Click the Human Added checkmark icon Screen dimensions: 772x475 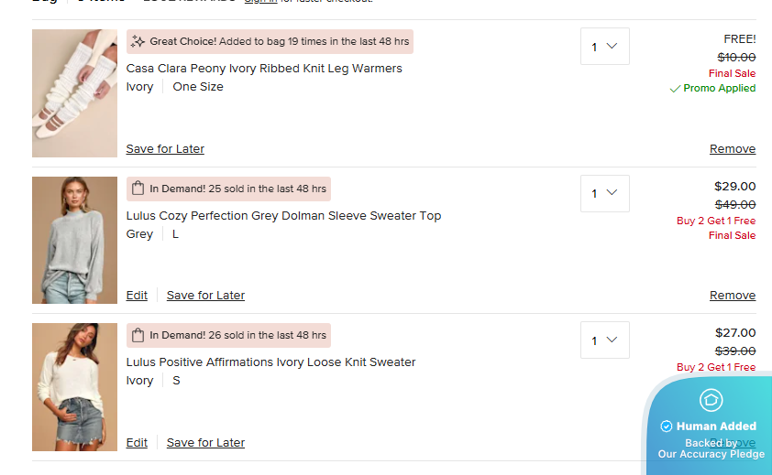[667, 426]
